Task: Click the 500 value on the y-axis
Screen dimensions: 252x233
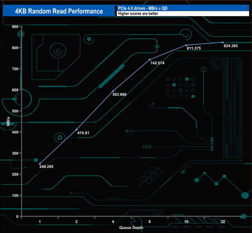Action: click(x=15, y=111)
